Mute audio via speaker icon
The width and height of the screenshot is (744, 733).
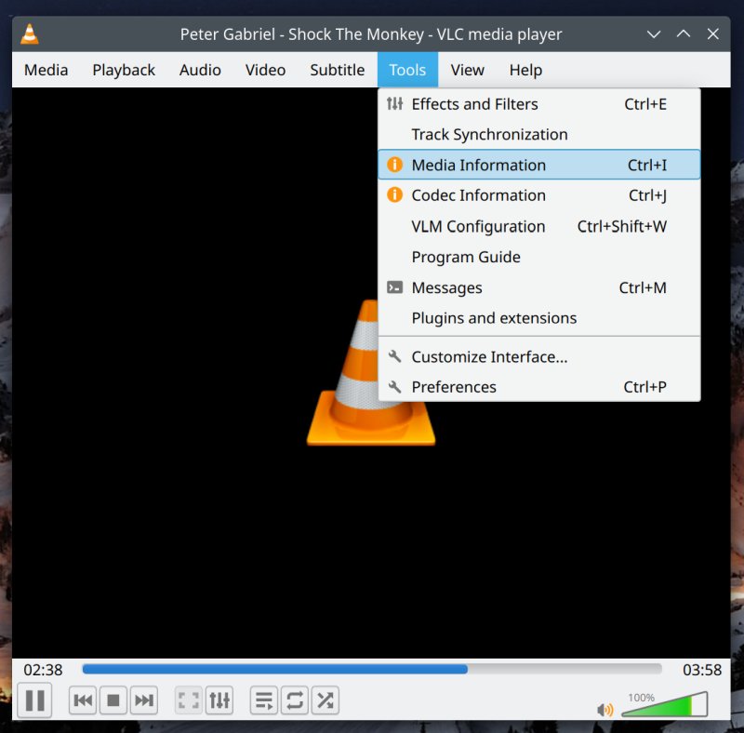pos(605,710)
